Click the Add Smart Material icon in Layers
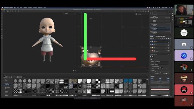This screenshot has height=109, width=194. pyautogui.click(x=166, y=38)
